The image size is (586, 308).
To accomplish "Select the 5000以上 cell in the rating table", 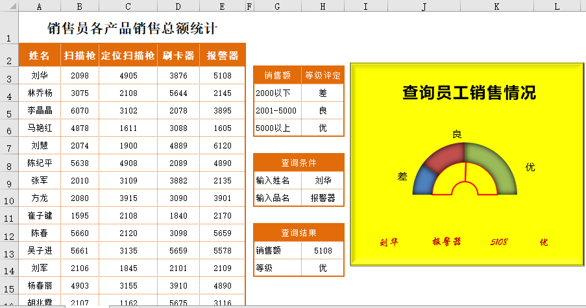I will 277,128.
